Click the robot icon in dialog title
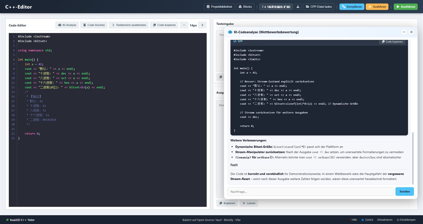The height and width of the screenshot is (224, 423). (230, 32)
